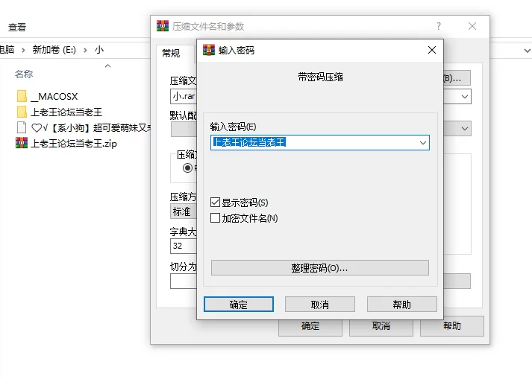The width and height of the screenshot is (532, 379).
Task: Select the 【系小狗】超可爱萌妹 file name
Action: pos(90,127)
